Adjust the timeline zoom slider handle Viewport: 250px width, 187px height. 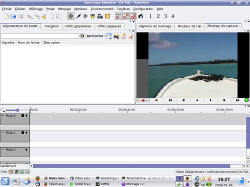17,110
